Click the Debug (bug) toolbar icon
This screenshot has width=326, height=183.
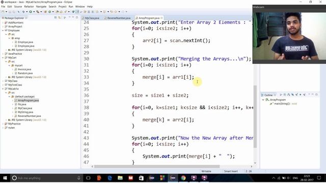(x=23, y=12)
